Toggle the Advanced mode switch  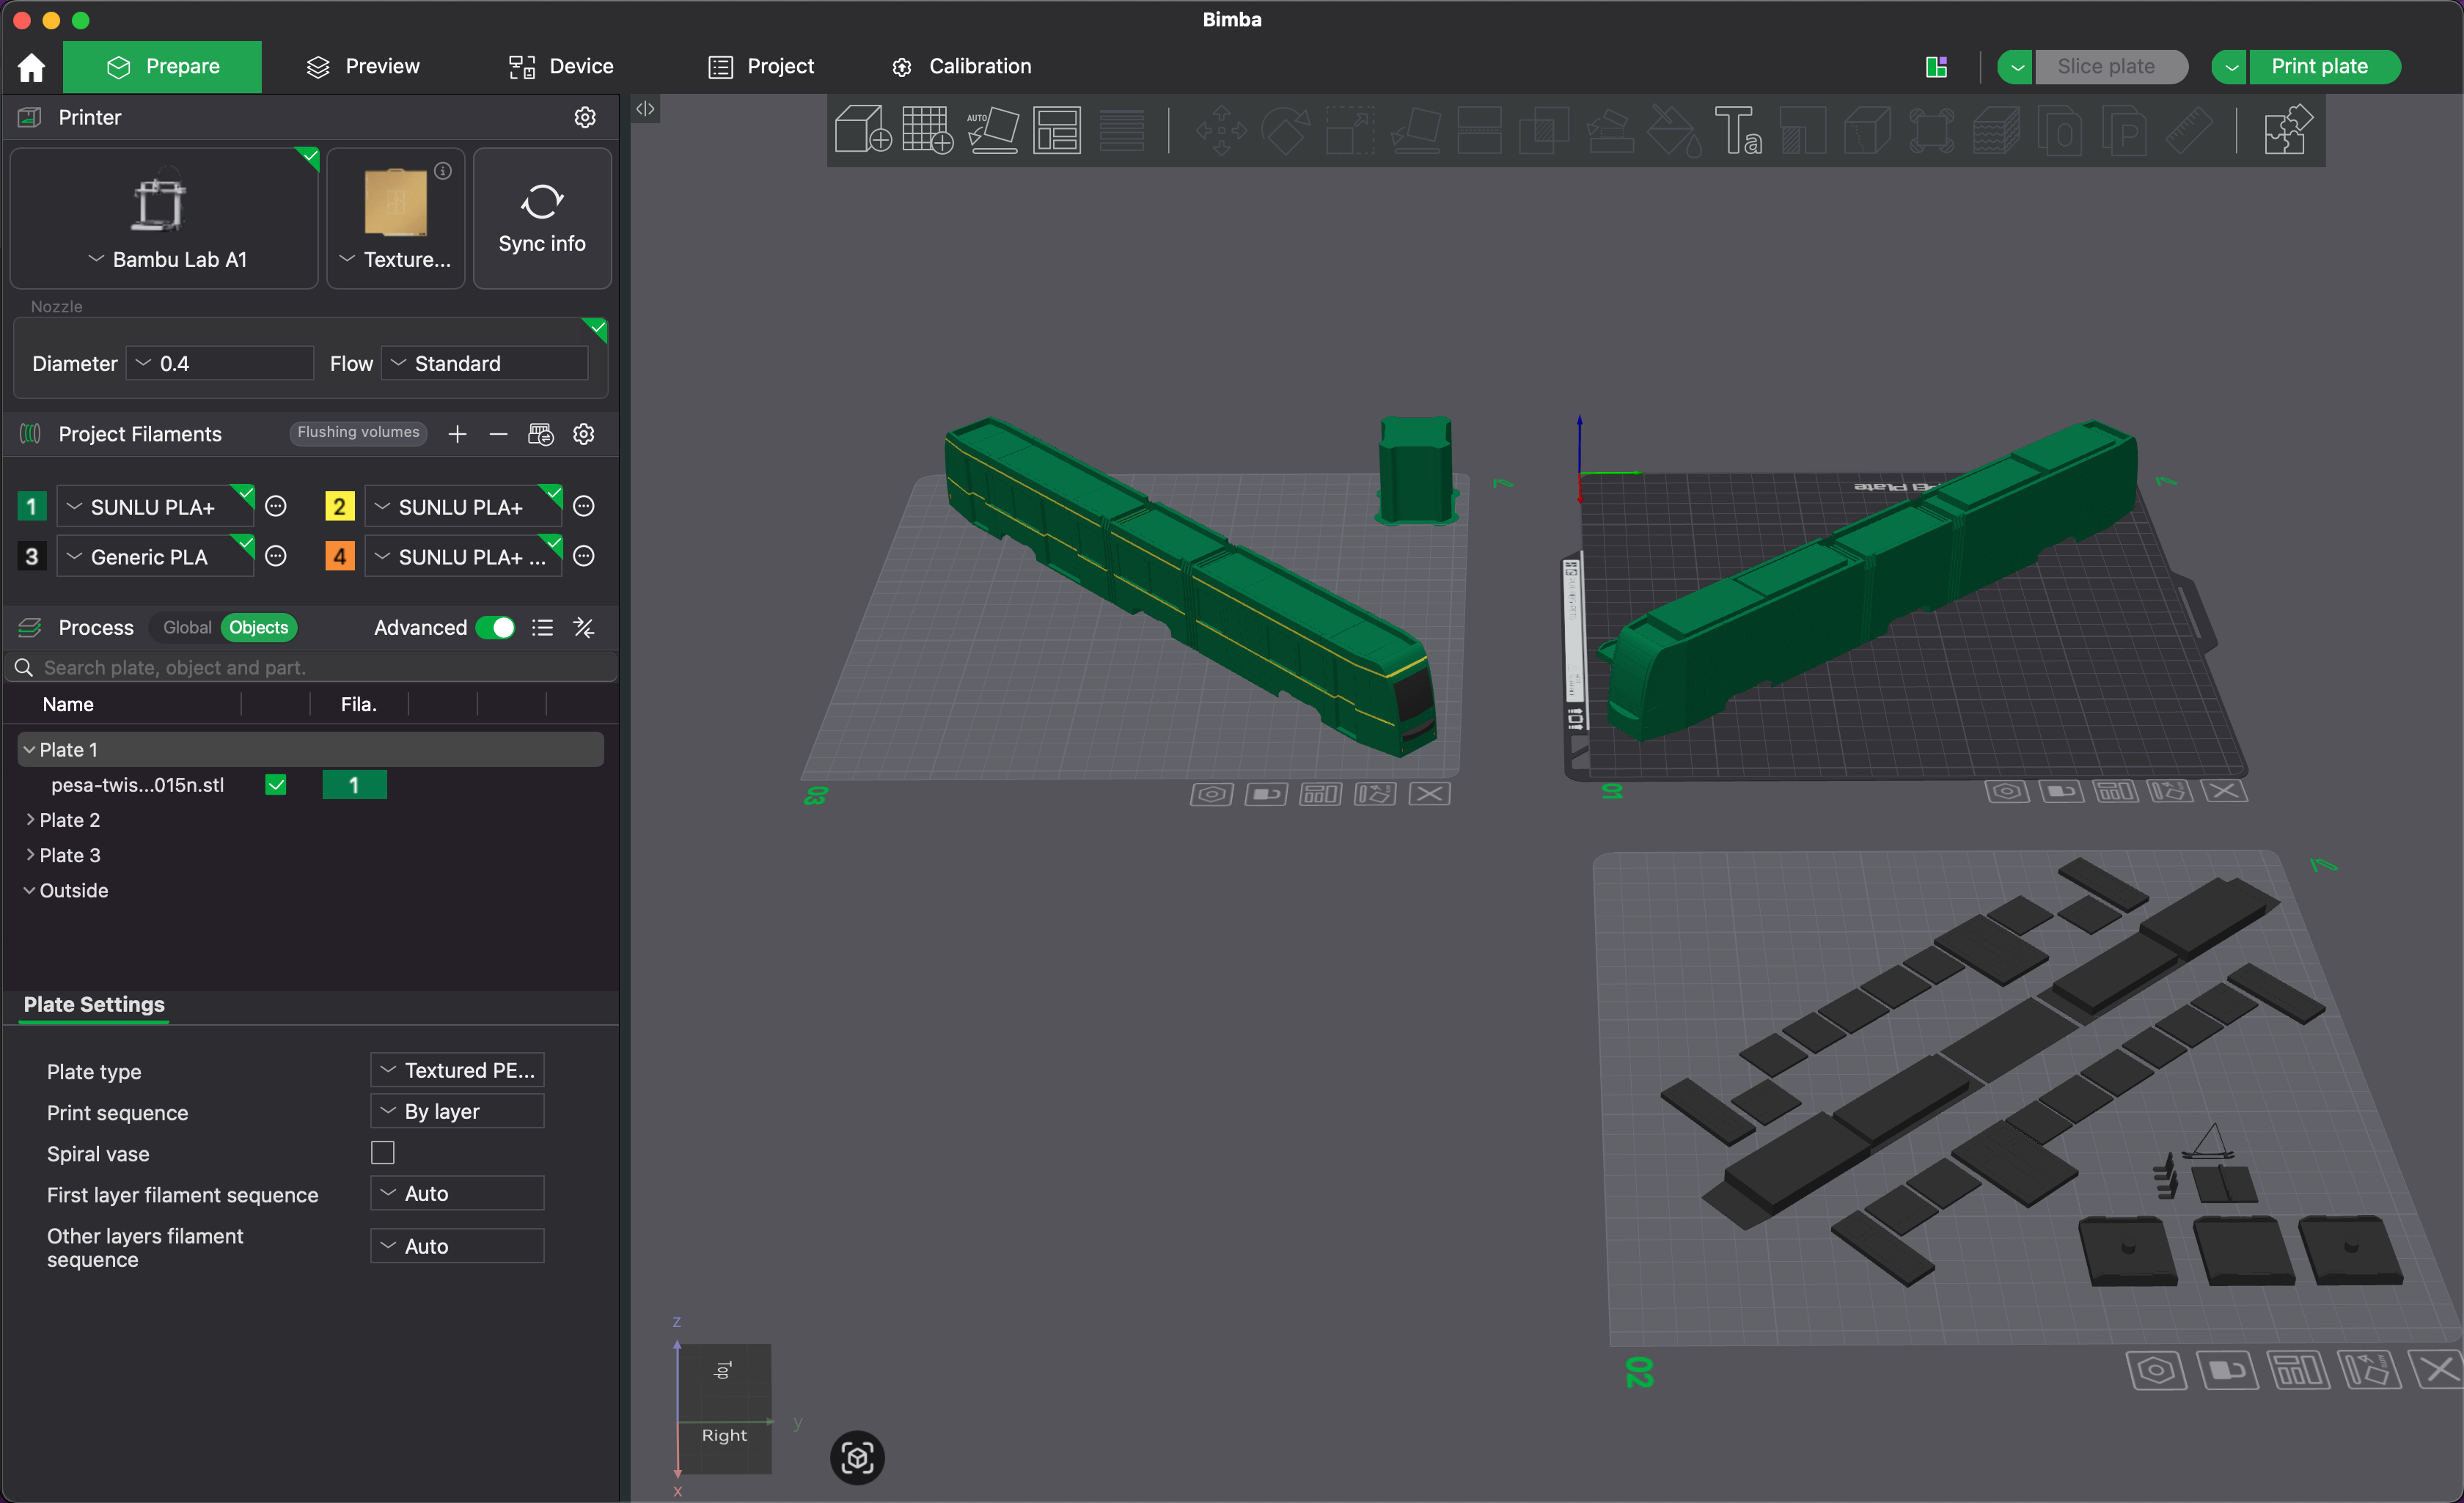point(495,627)
